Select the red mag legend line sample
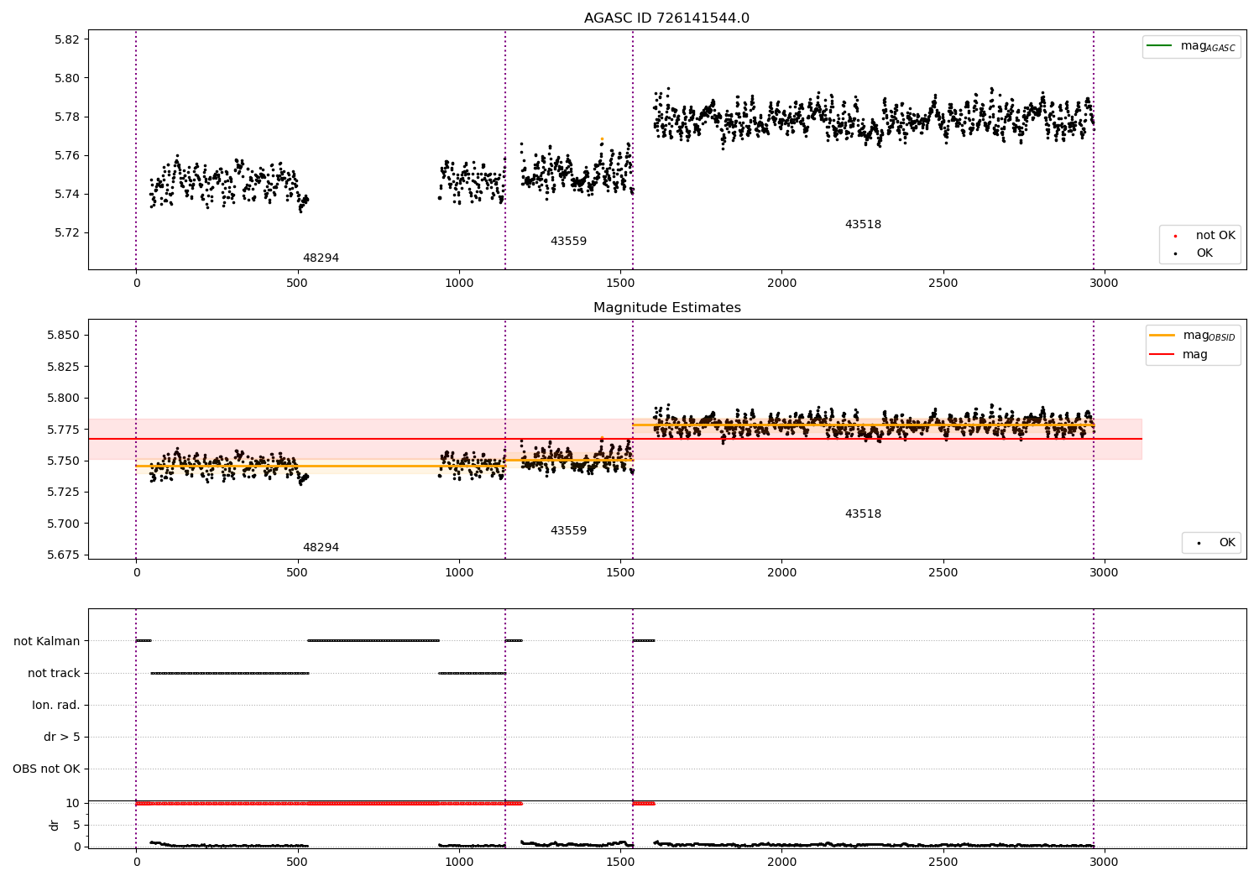The image size is (1259, 881). pos(1162,354)
